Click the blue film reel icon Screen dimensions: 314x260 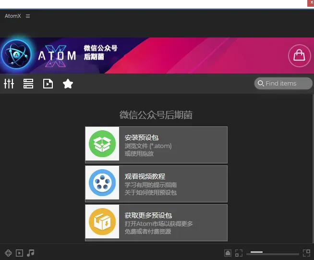102,183
